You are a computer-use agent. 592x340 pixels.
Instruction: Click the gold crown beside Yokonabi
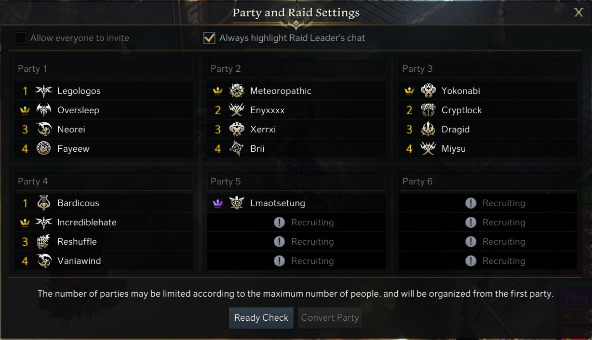[x=409, y=91]
